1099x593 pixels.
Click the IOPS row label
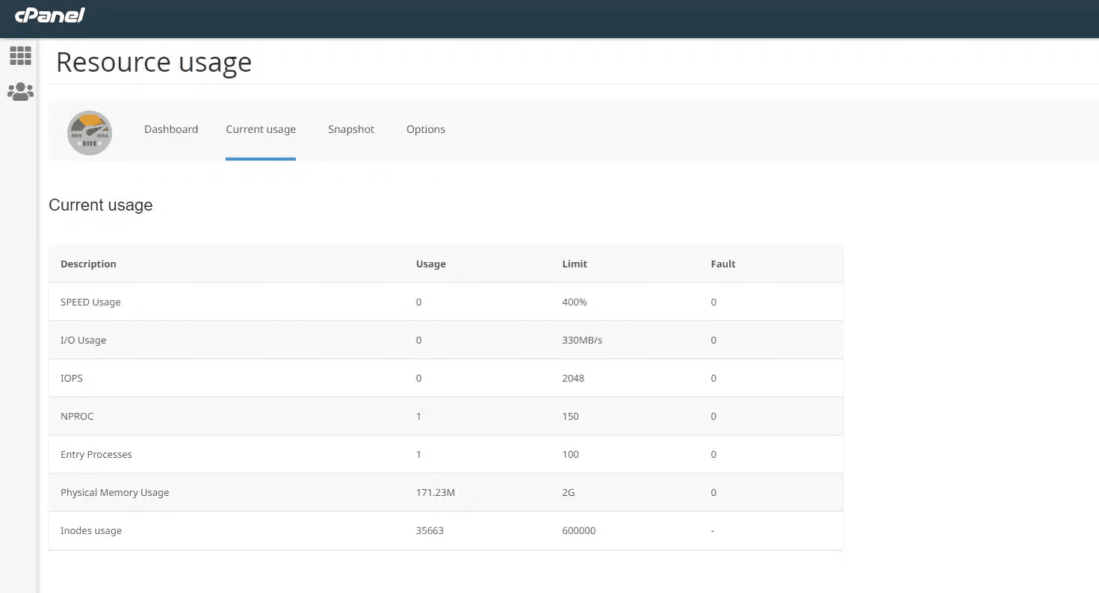[72, 378]
